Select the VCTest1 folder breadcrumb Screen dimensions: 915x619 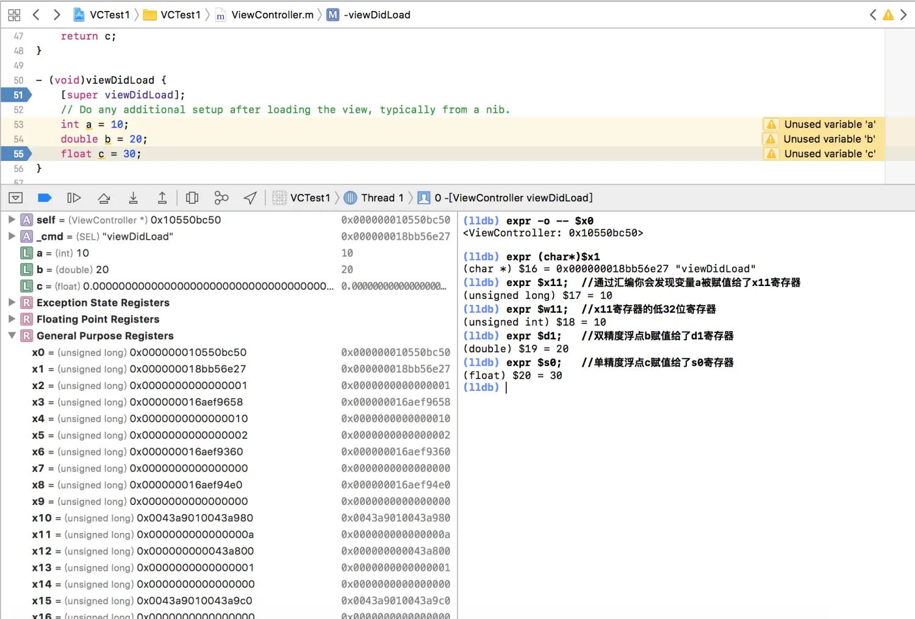(172, 15)
